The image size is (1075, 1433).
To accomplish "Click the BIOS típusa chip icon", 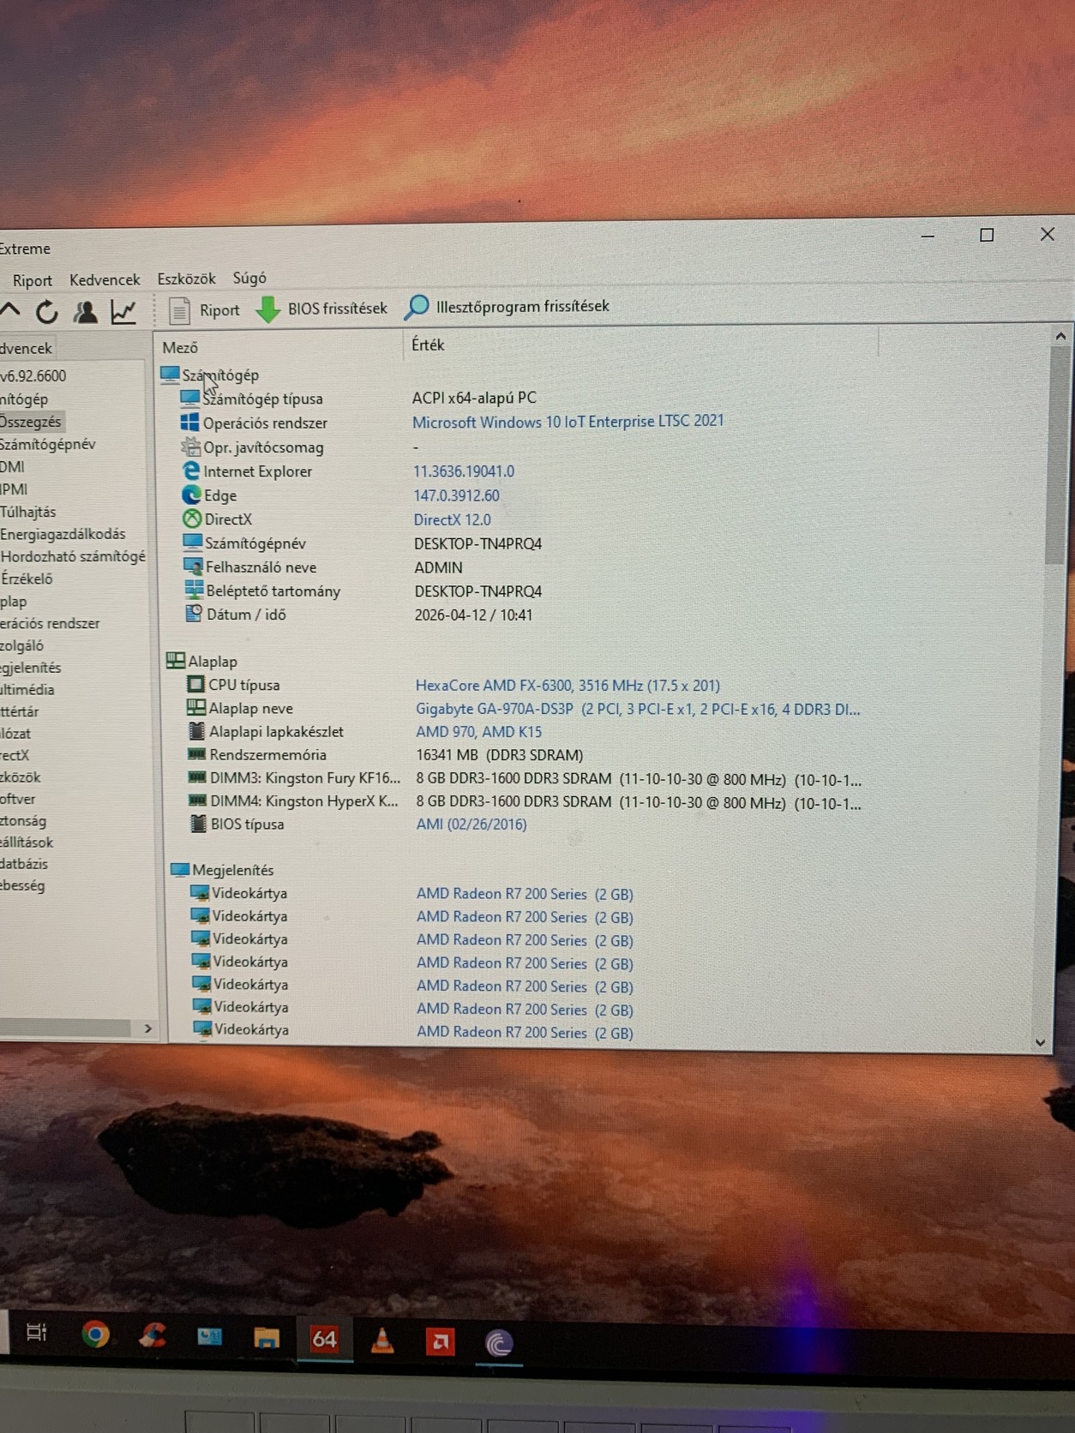I will click(x=198, y=824).
